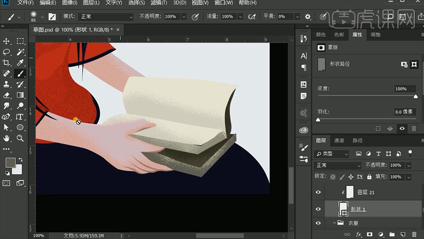Select the Magic Wand tool
This screenshot has width=424, height=239.
click(20, 52)
